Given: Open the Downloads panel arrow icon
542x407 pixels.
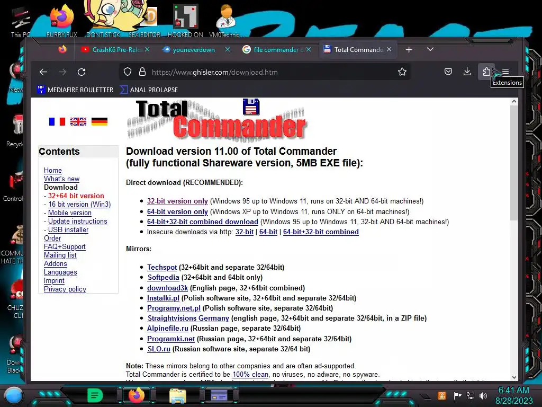Looking at the screenshot, I should [x=467, y=72].
